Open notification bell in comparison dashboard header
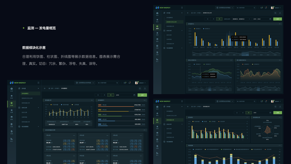 (x=266, y=8)
